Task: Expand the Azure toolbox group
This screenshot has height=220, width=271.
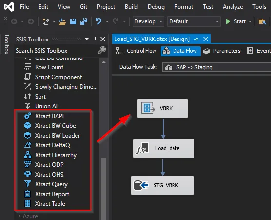Action: tap(19, 216)
